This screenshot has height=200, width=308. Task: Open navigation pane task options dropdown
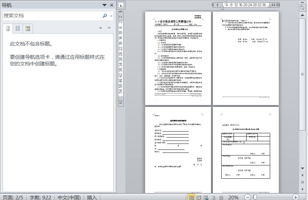click(x=104, y=5)
